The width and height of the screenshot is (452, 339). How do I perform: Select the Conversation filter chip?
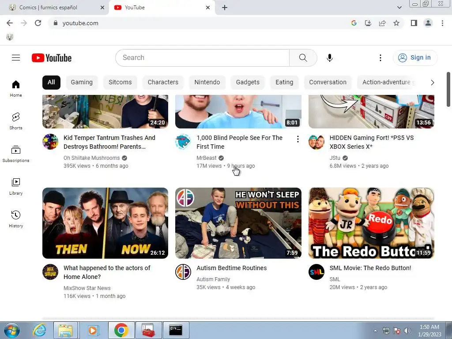(x=328, y=83)
